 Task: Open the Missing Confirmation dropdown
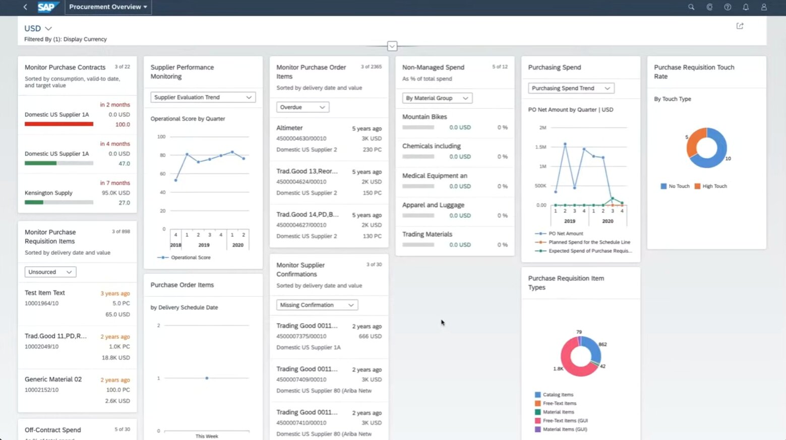317,305
